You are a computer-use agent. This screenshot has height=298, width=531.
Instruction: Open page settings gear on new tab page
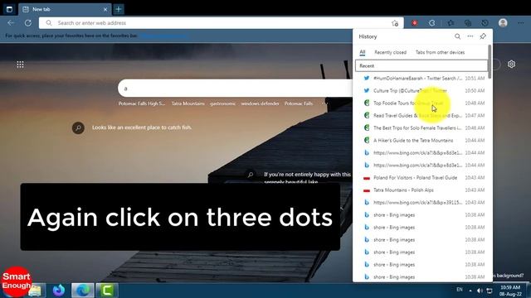(511, 65)
